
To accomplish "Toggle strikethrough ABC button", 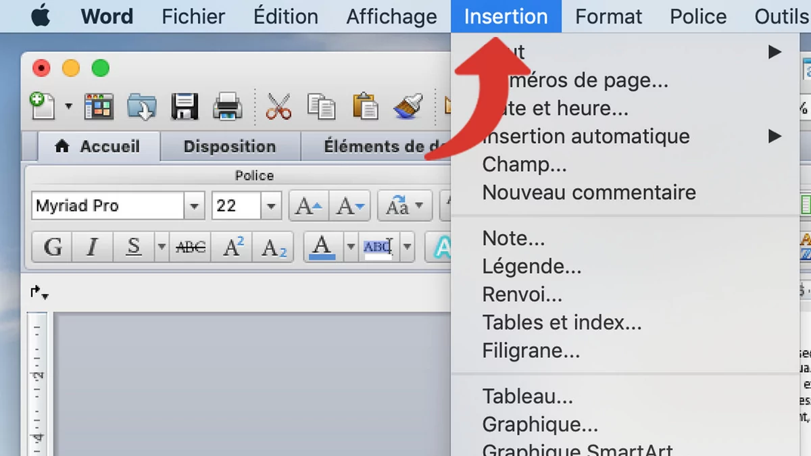I will click(x=190, y=247).
